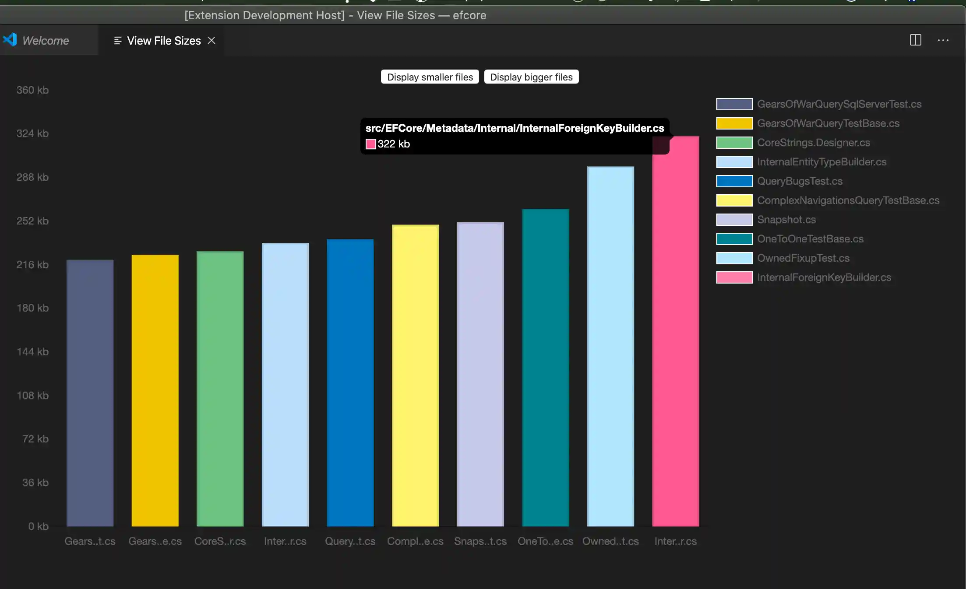Toggle the QueryBugsTest.cs legend entry
Screen dimensions: 966x589
(800, 181)
